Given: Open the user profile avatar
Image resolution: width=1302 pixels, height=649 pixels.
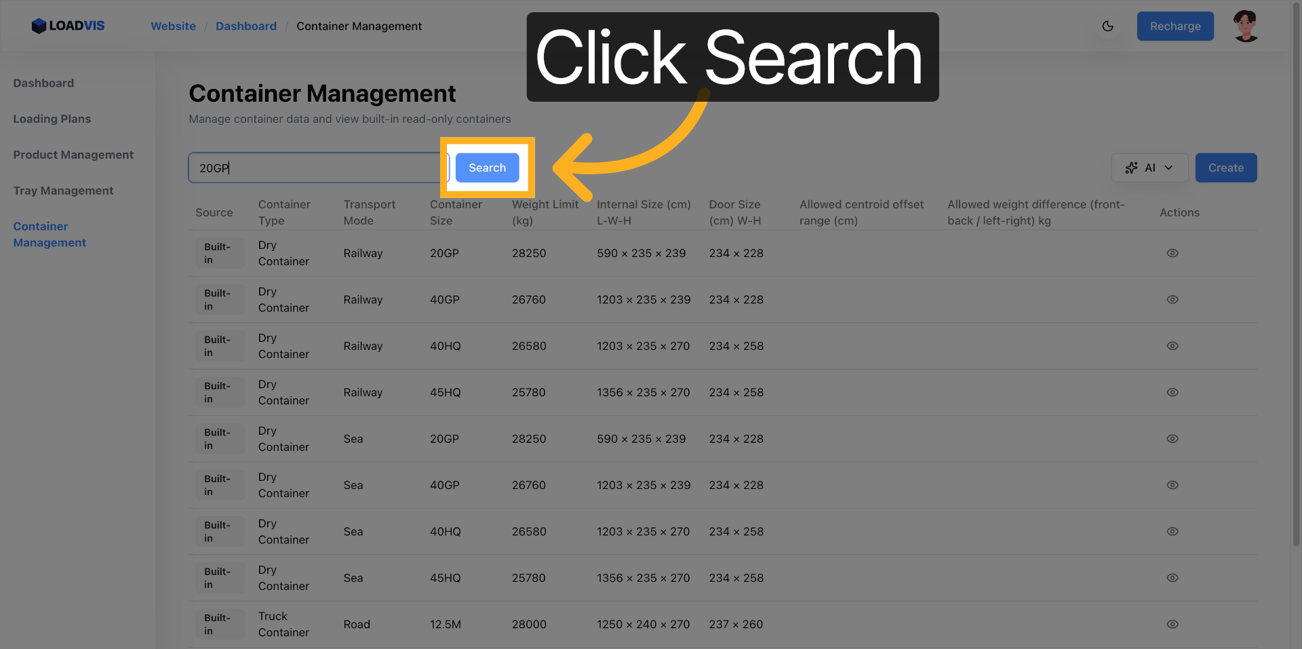Looking at the screenshot, I should pyautogui.click(x=1245, y=26).
